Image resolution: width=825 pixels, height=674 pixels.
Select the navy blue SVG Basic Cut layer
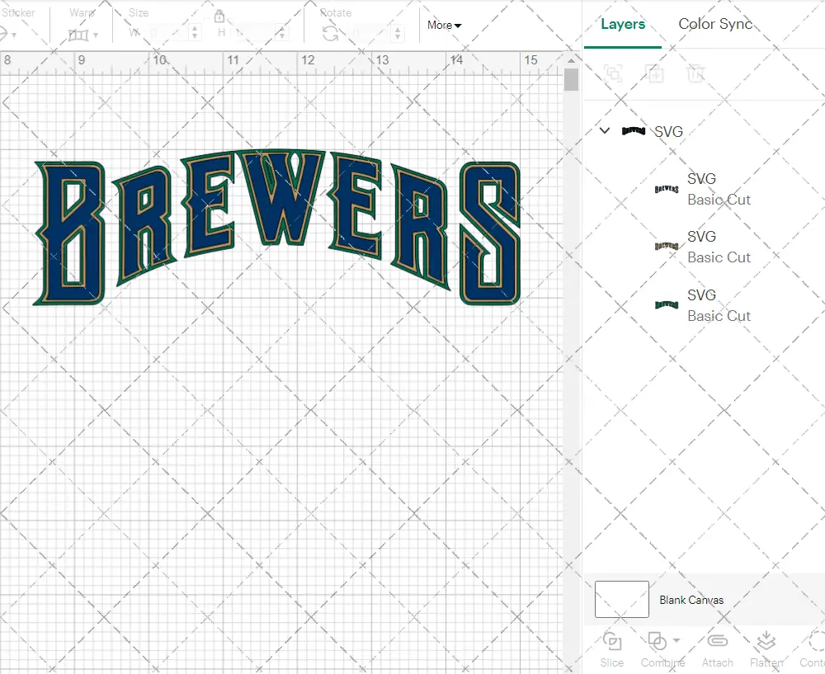tap(701, 189)
